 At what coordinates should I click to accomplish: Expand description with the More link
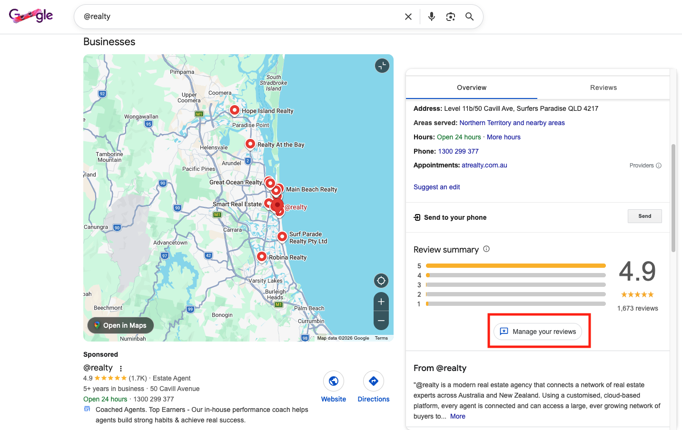tap(458, 416)
